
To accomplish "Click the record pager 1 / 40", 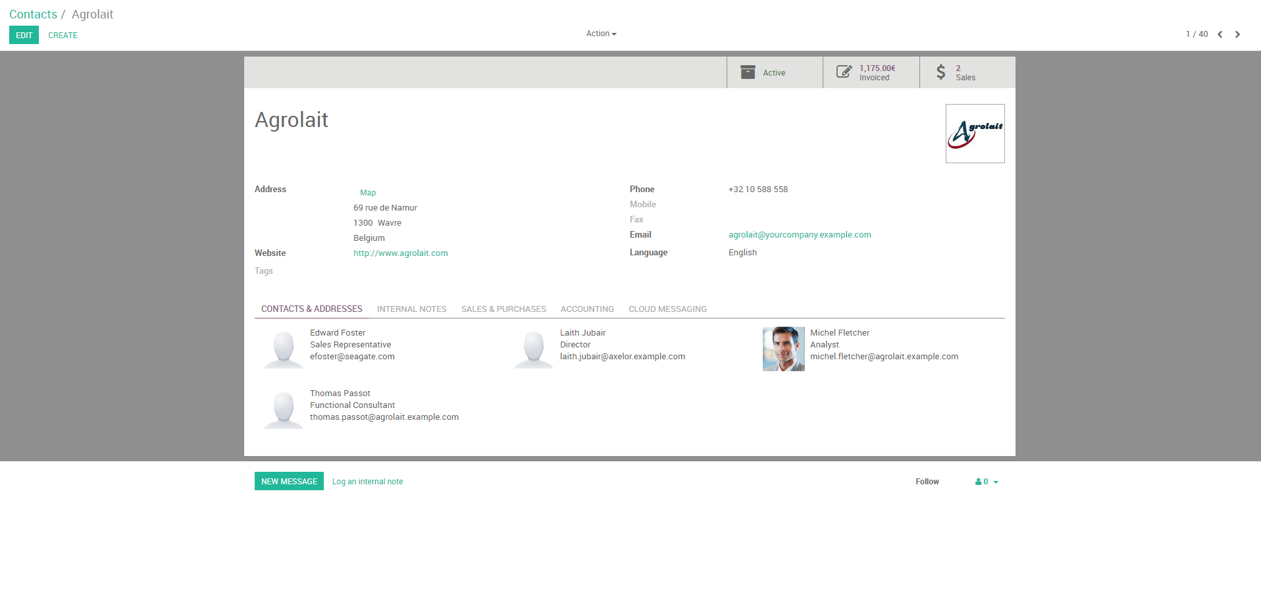I will (x=1197, y=34).
